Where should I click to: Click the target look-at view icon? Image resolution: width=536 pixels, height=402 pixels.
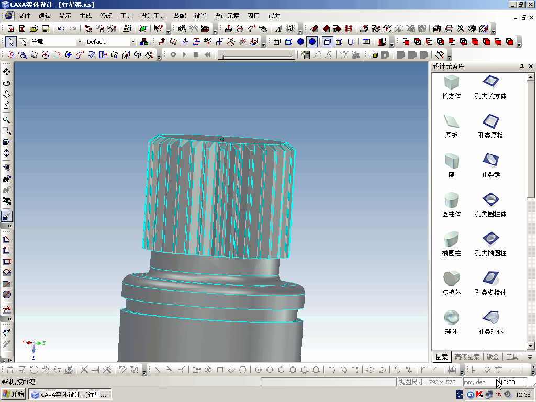coord(6,153)
